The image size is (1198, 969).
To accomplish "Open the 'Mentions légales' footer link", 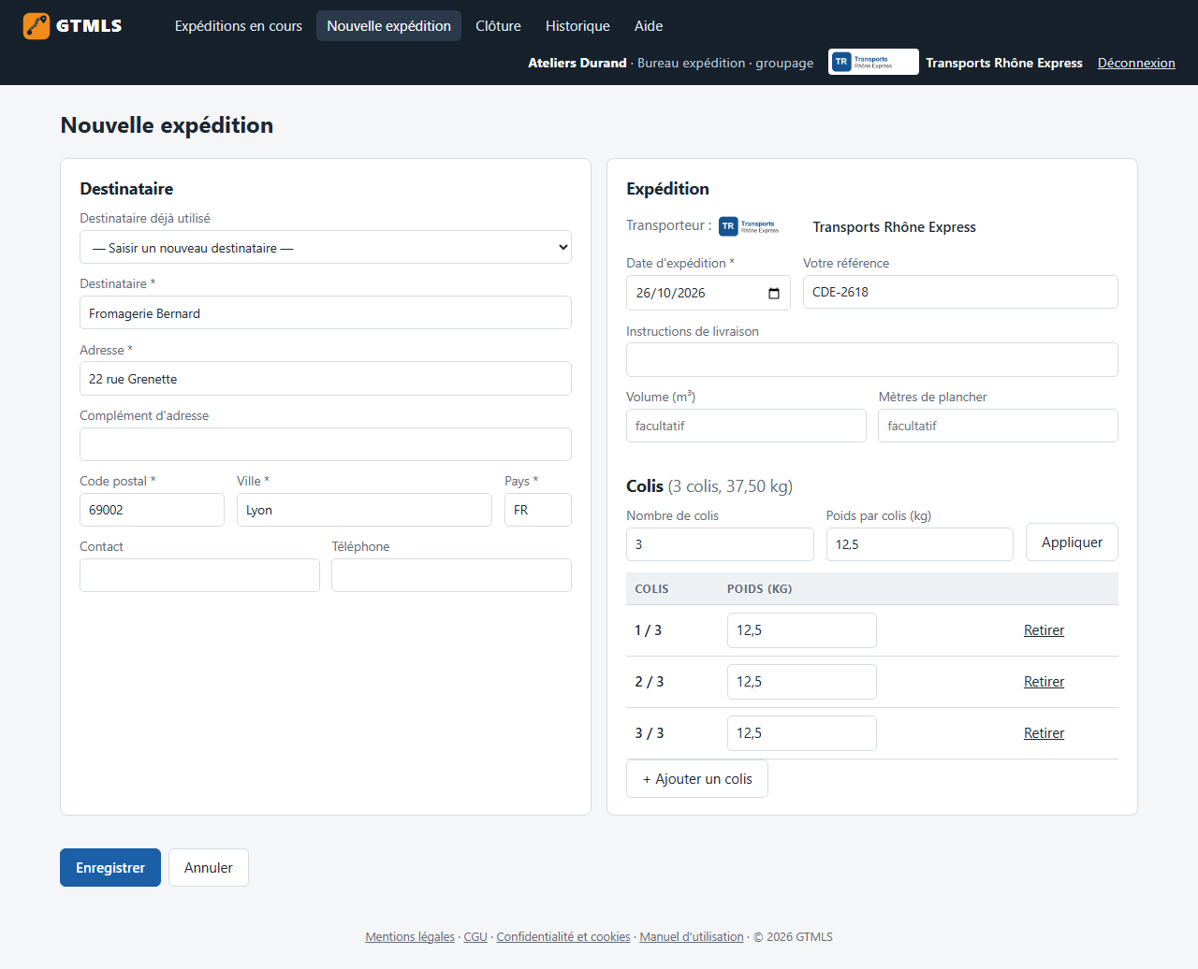I will point(410,937).
